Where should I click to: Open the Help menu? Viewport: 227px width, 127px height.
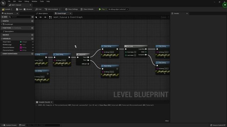pos(48,1)
